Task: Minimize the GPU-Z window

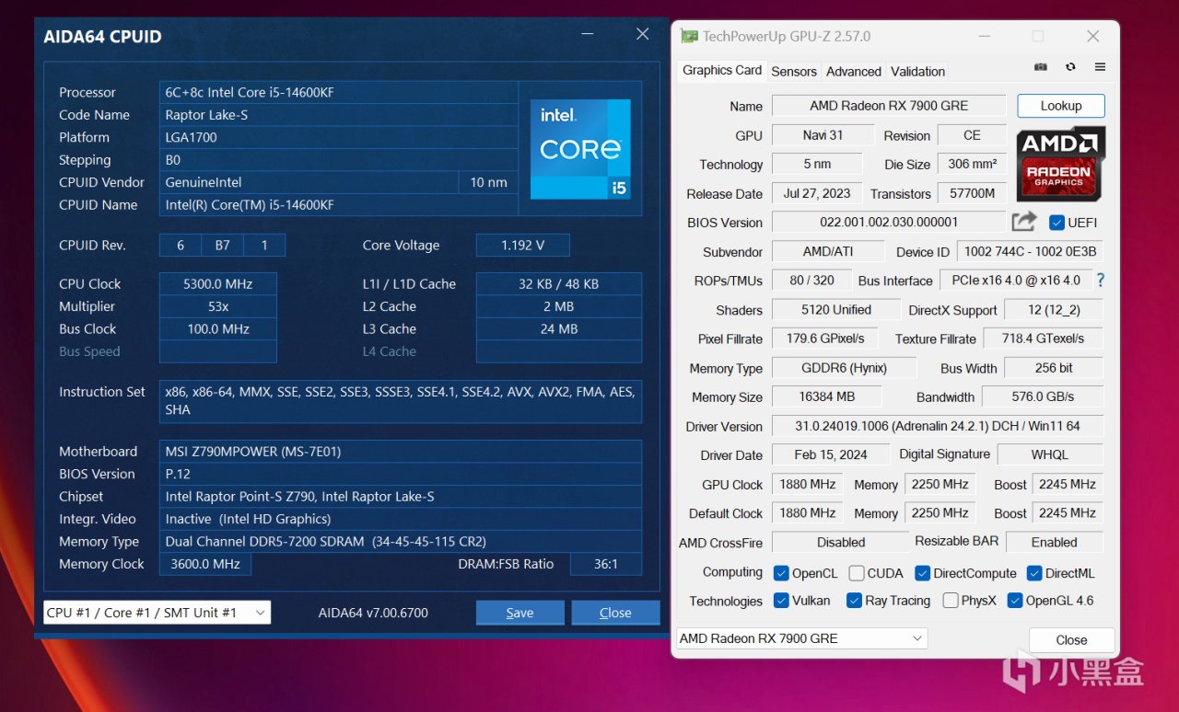Action: [984, 37]
